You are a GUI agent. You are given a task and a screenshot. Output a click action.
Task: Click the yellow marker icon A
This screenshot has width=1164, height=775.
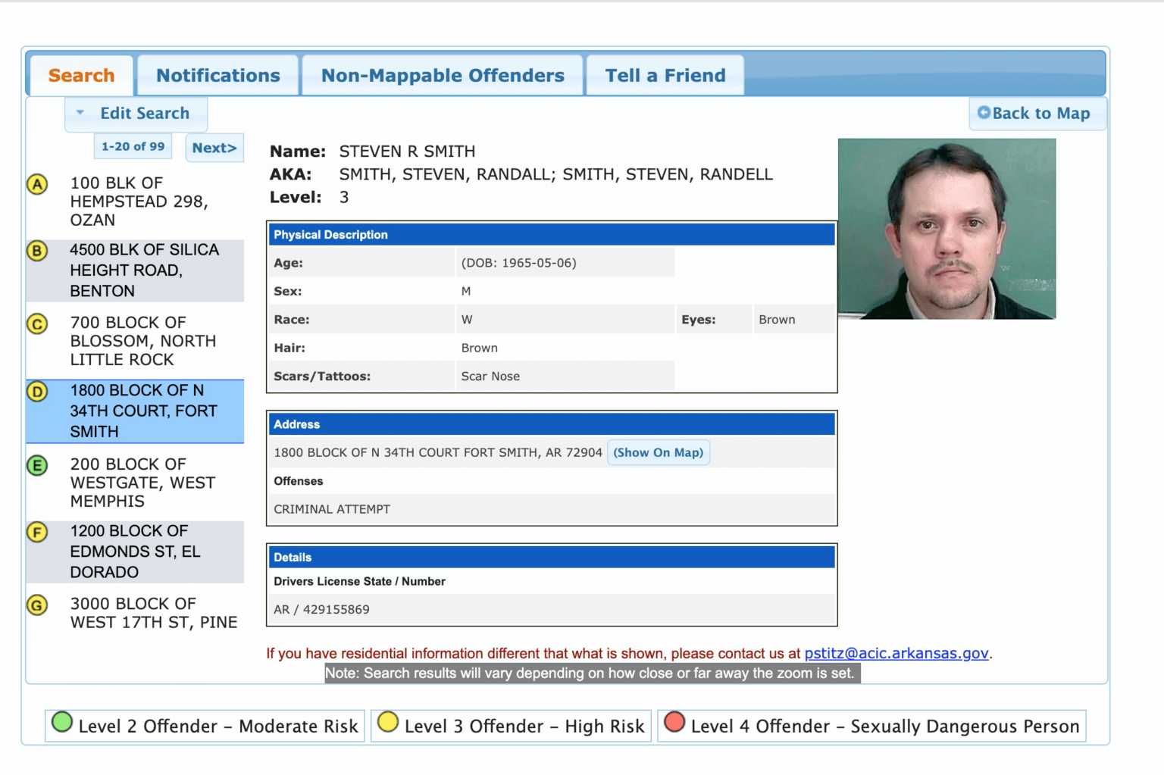[37, 184]
